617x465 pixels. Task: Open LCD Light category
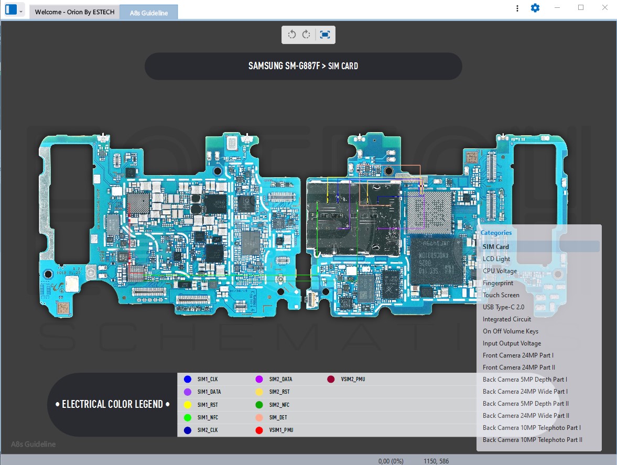tap(496, 259)
